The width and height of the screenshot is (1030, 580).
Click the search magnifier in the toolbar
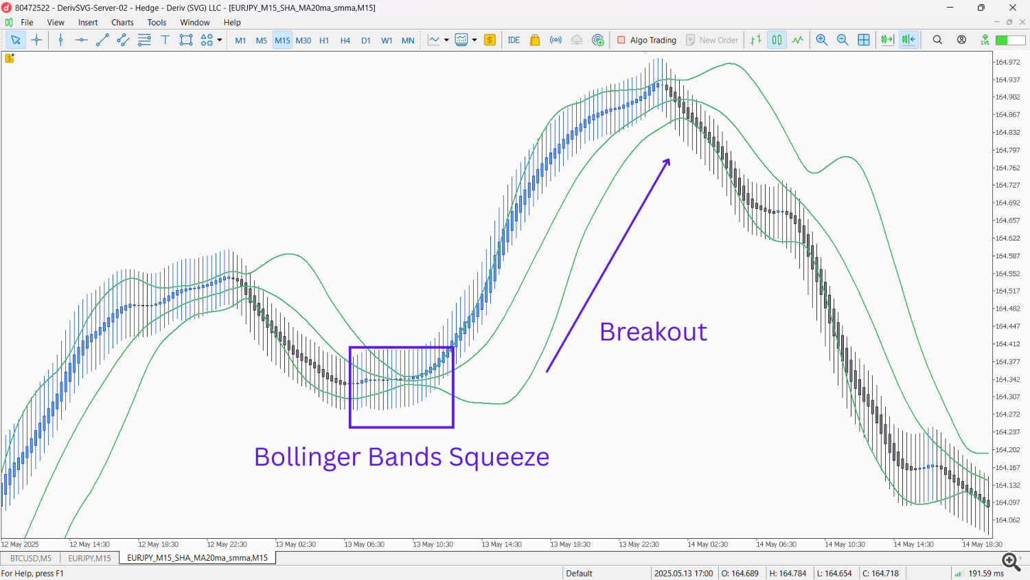coord(937,40)
